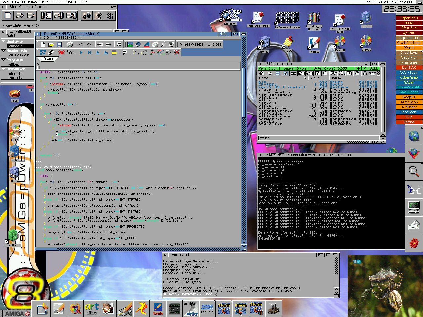
Task: Collapse the Headertexte section in project tree
Action: [x=3, y=51]
